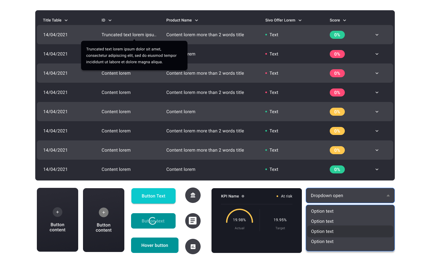Click the Truncated text lorem ipsu.. cell
This screenshot has width=423, height=268.
(129, 35)
